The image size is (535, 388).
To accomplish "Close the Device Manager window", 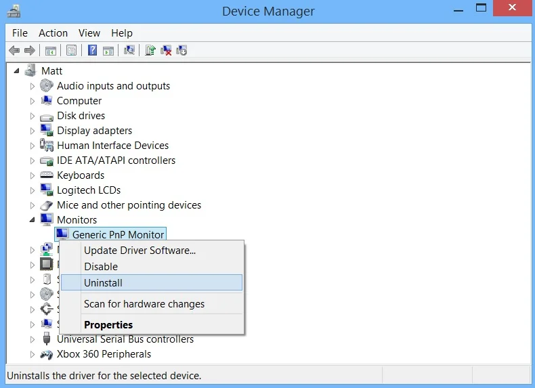I will [512, 8].
